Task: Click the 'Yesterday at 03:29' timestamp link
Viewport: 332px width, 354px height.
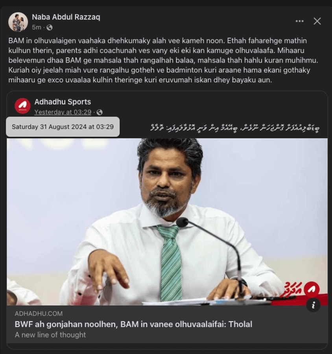Action: coord(63,112)
